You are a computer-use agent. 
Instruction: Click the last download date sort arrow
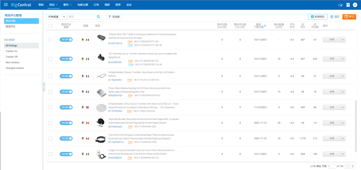pyautogui.click(x=265, y=26)
